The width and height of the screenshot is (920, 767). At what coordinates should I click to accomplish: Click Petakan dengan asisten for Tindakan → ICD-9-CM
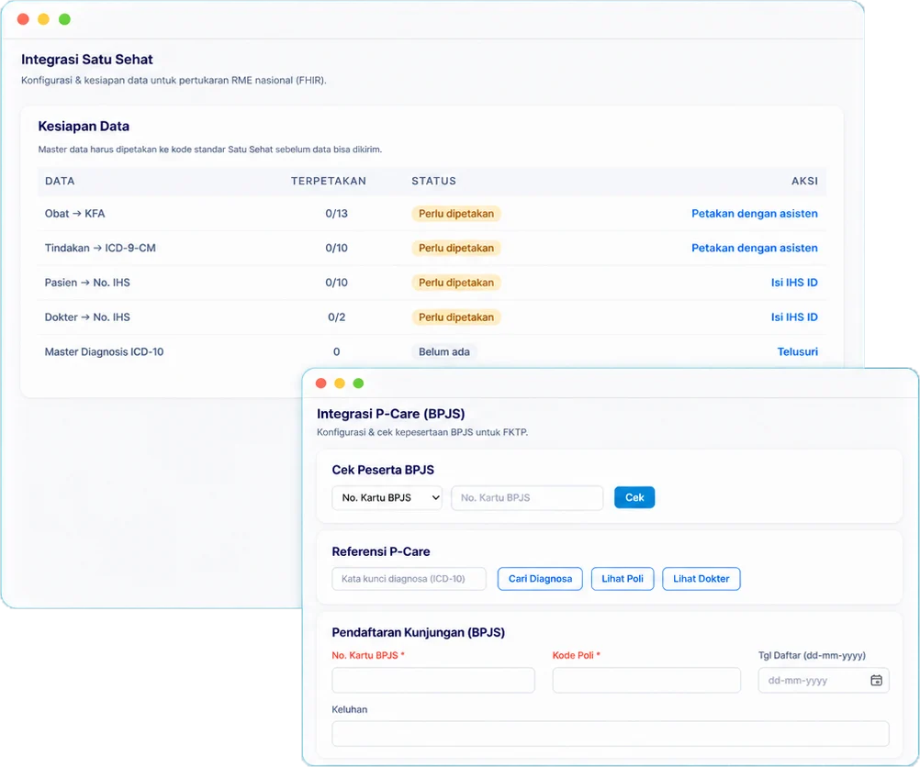pos(754,248)
